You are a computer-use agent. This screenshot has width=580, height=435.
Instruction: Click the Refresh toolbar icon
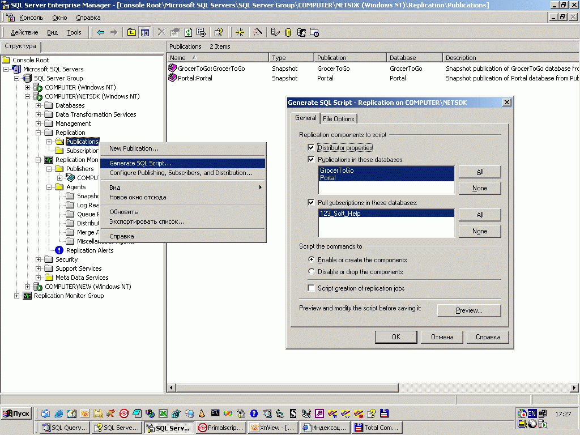[188, 32]
